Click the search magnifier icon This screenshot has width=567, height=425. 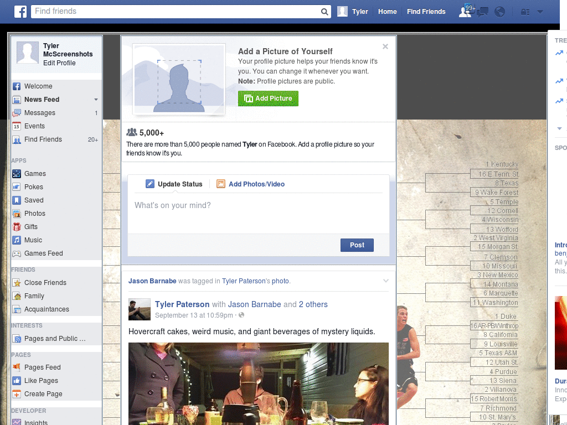(324, 12)
